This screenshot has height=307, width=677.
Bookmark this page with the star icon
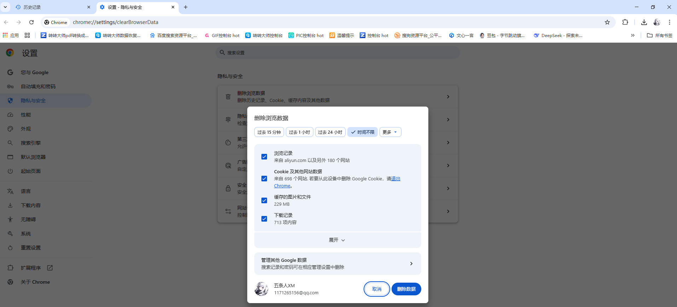[x=607, y=22]
